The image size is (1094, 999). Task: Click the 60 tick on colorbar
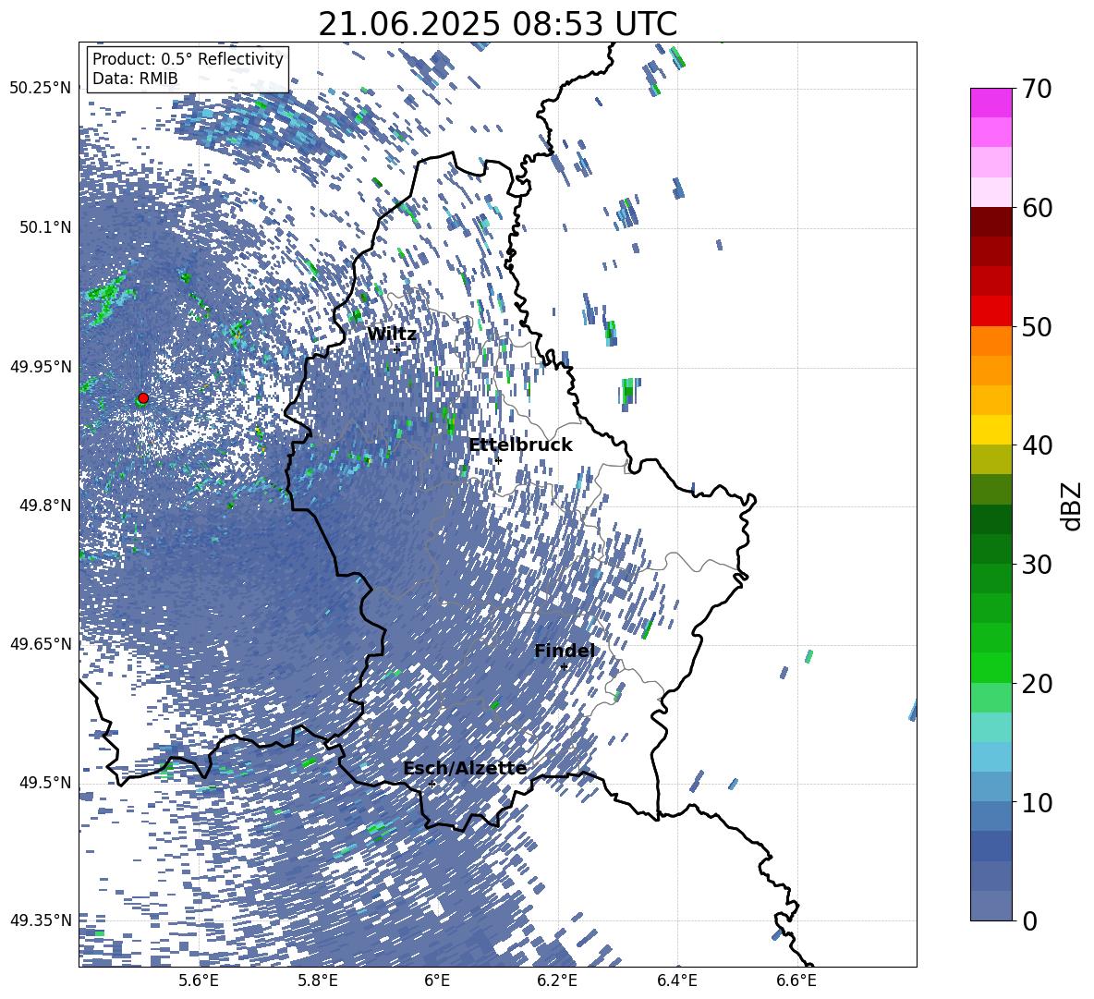pyautogui.click(x=1037, y=208)
